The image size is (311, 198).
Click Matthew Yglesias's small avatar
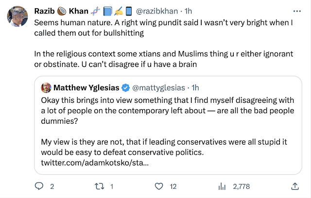46,88
